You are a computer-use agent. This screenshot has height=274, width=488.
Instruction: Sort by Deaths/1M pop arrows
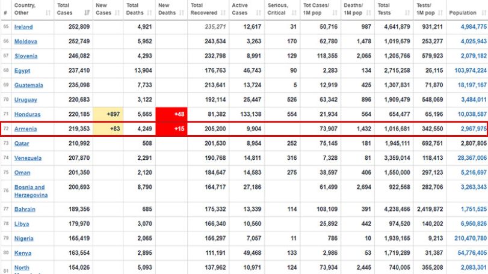pos(368,13)
